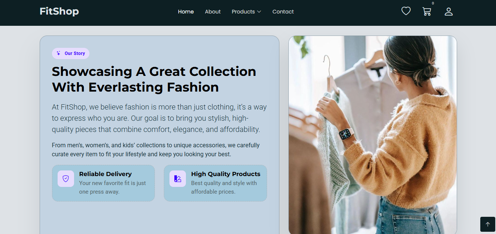
Task: Click the cart item count badge
Action: pos(433,3)
